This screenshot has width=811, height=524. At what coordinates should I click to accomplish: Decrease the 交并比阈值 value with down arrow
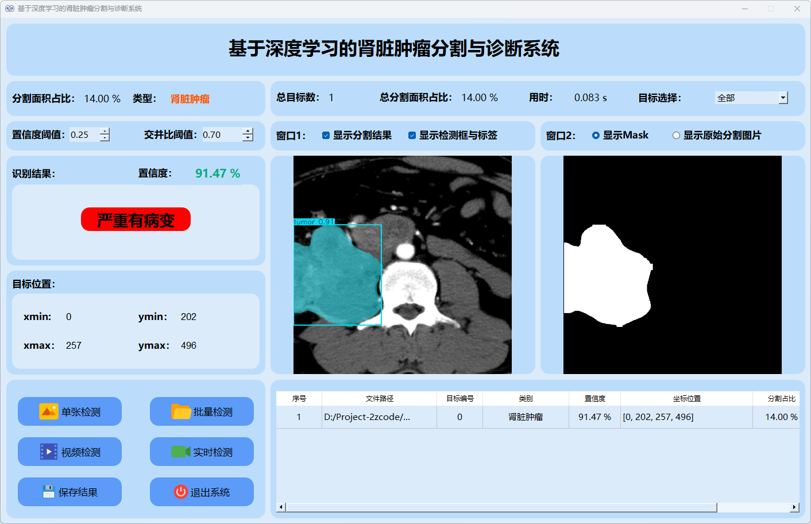248,138
